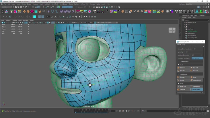Click the Floor snap shelf icon
This screenshot has width=210, height=118.
coord(11,11)
